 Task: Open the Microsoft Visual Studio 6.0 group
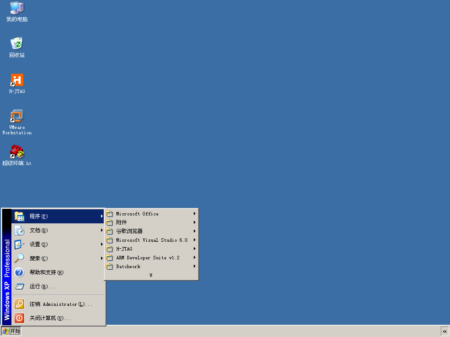click(151, 240)
